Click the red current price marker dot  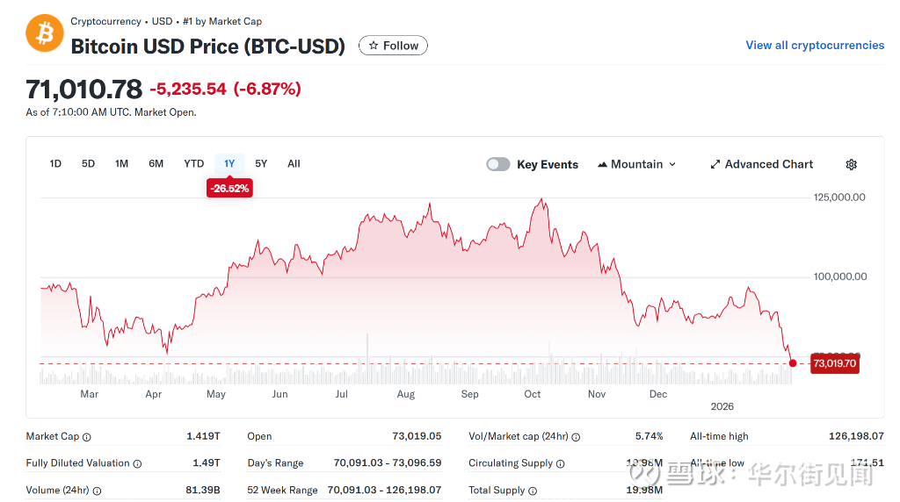tap(793, 362)
